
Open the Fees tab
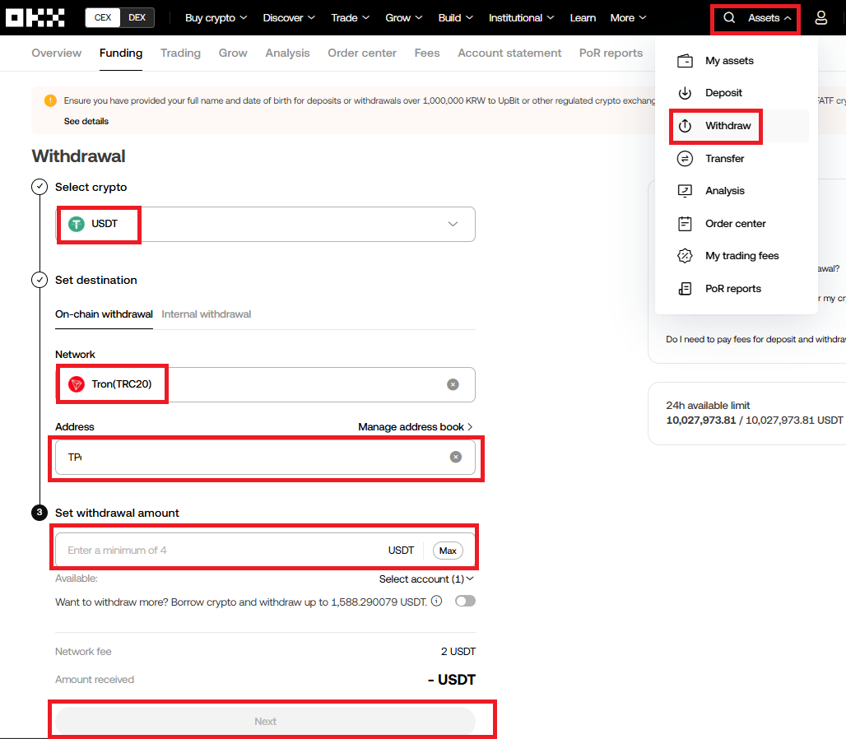click(427, 53)
